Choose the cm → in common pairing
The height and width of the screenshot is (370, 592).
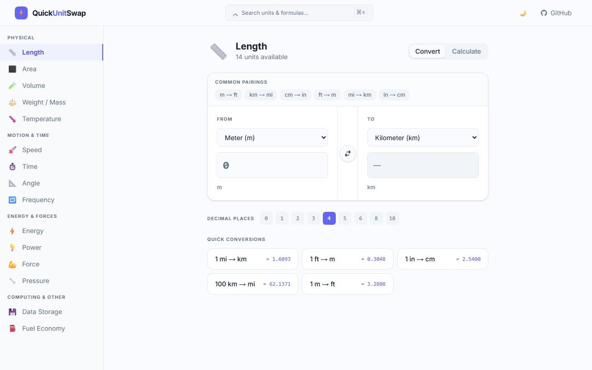[295, 95]
